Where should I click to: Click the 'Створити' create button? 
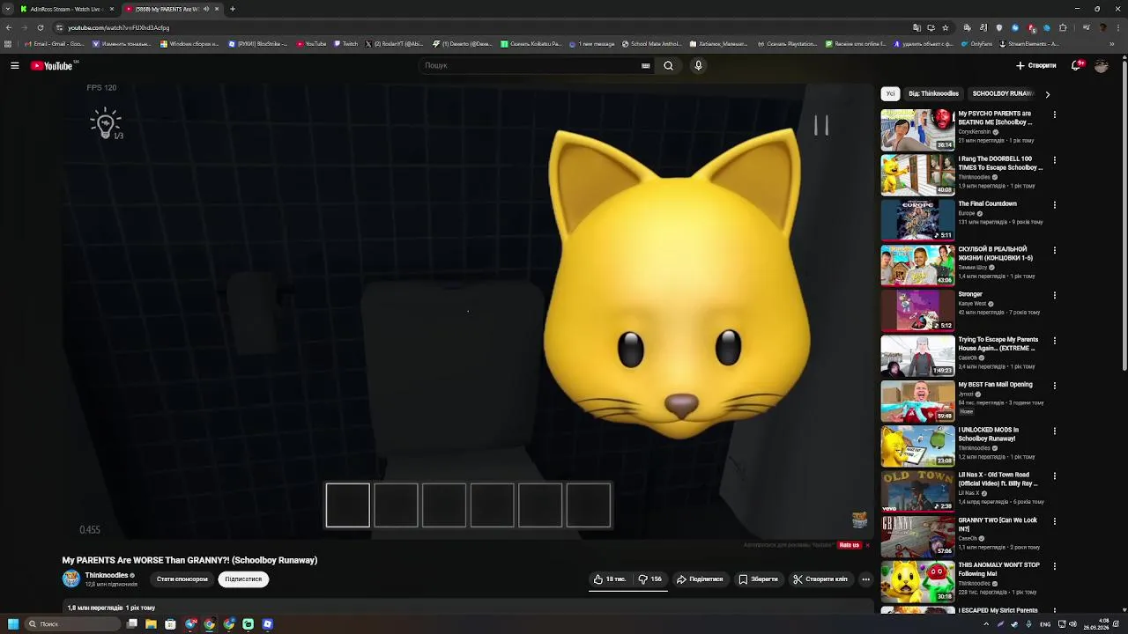tap(1036, 65)
